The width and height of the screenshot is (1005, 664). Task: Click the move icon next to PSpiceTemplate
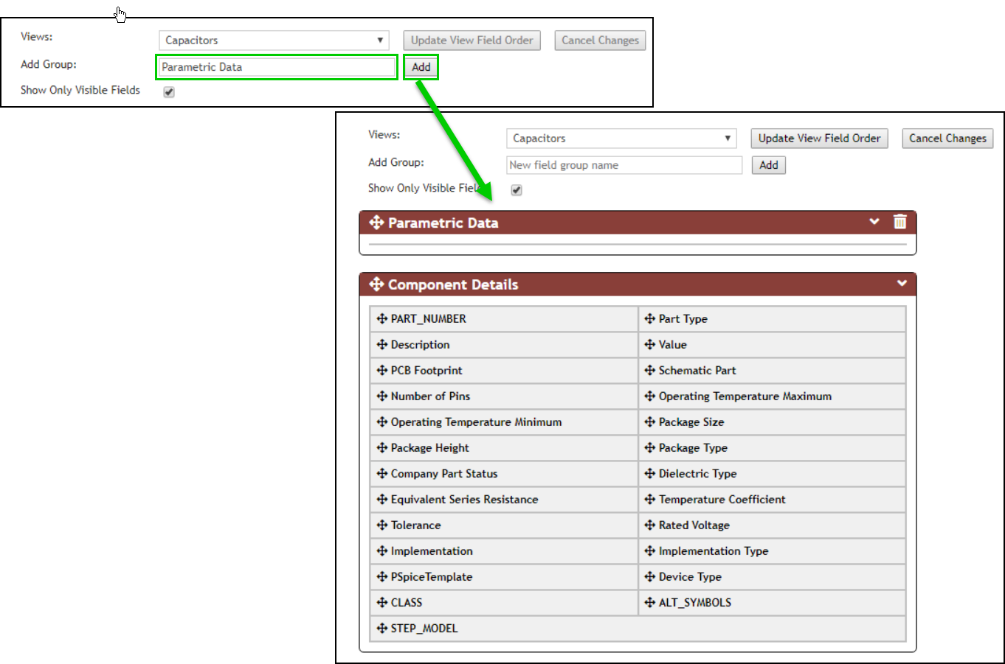click(x=381, y=576)
